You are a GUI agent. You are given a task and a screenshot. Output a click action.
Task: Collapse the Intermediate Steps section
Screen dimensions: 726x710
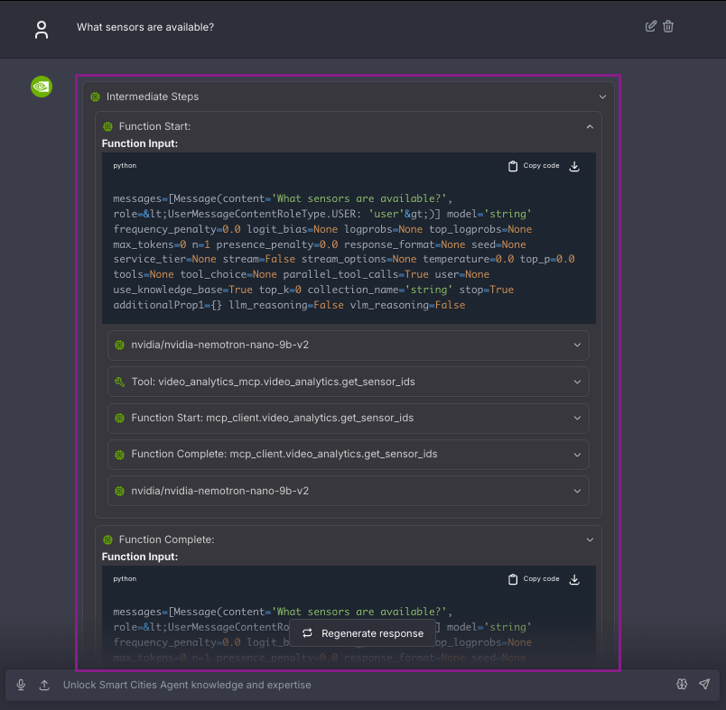601,97
